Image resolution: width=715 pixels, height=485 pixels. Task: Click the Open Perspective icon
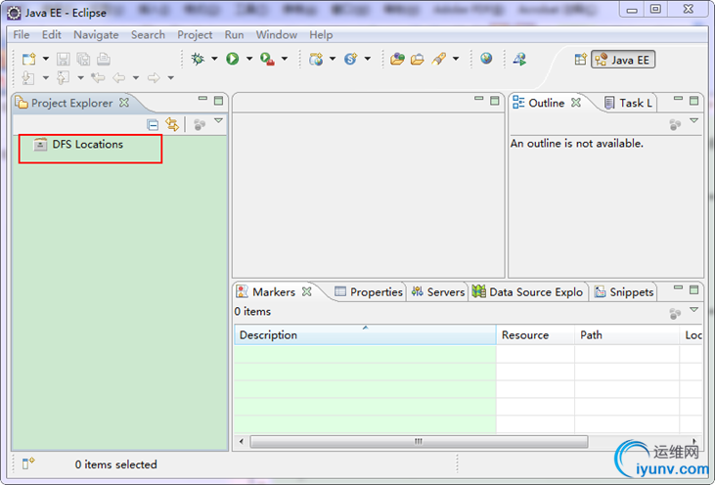[580, 60]
